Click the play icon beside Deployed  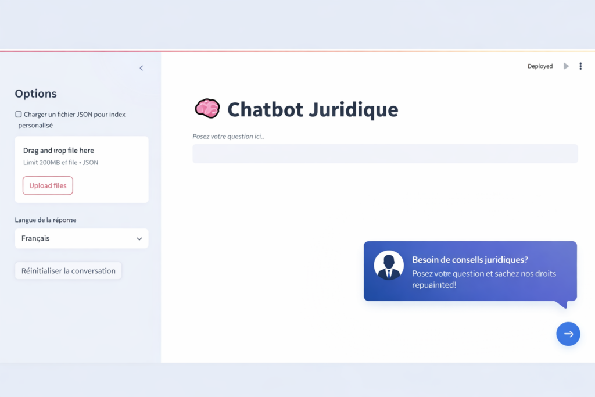click(566, 66)
